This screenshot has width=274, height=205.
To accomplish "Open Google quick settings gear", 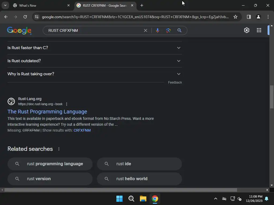I will pos(246,30).
